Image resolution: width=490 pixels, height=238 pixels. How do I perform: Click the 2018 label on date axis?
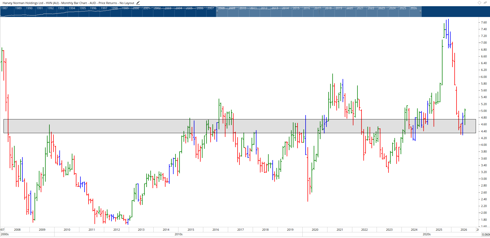(x=265, y=230)
